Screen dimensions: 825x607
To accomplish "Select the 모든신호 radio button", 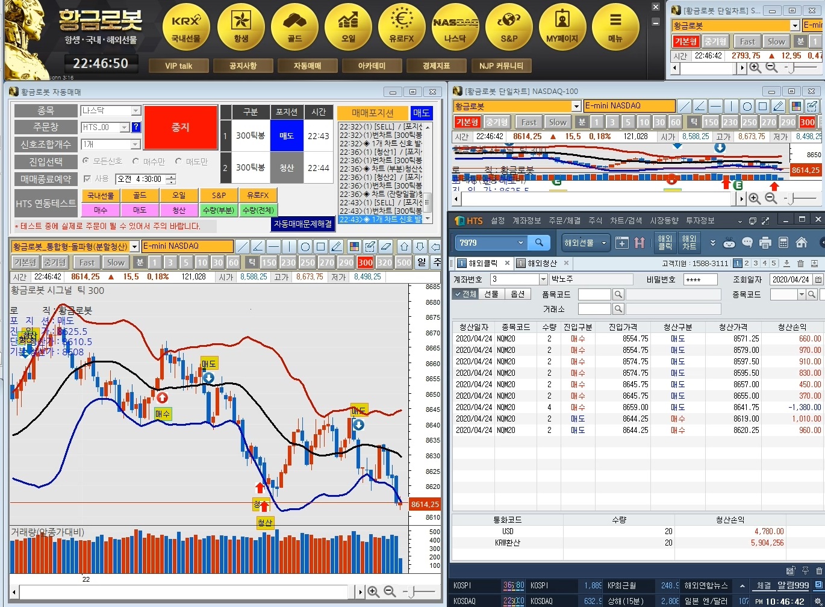I will [86, 161].
